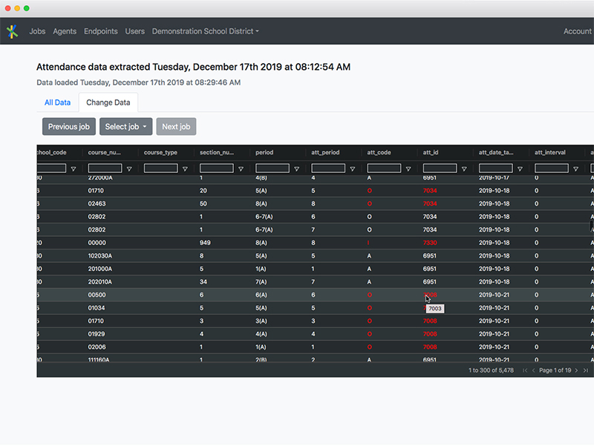Open filter icon for att_code column
The height and width of the screenshot is (447, 594).
408,169
